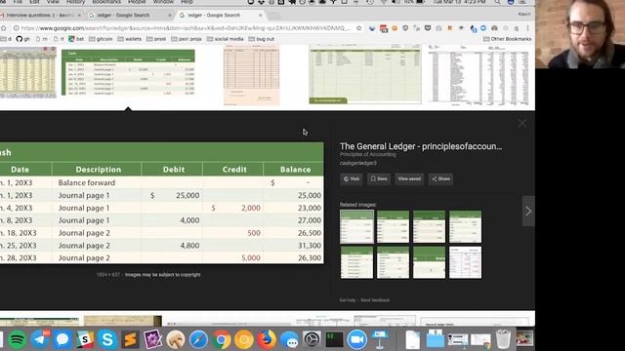Click the Save button for this image
625x351 pixels.
379,178
